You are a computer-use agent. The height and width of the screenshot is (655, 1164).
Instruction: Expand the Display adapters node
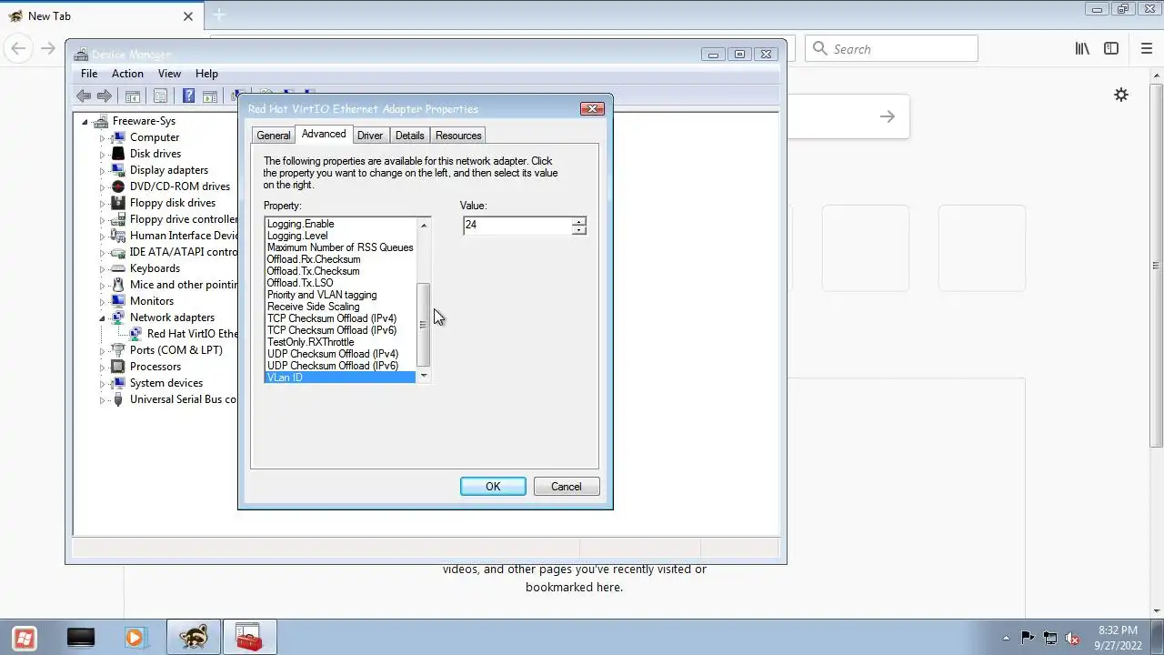(102, 170)
